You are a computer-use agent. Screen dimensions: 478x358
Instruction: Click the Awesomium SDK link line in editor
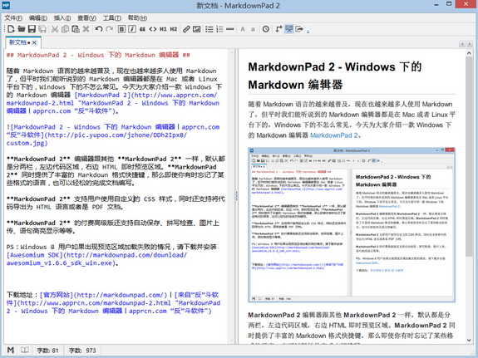[96, 255]
